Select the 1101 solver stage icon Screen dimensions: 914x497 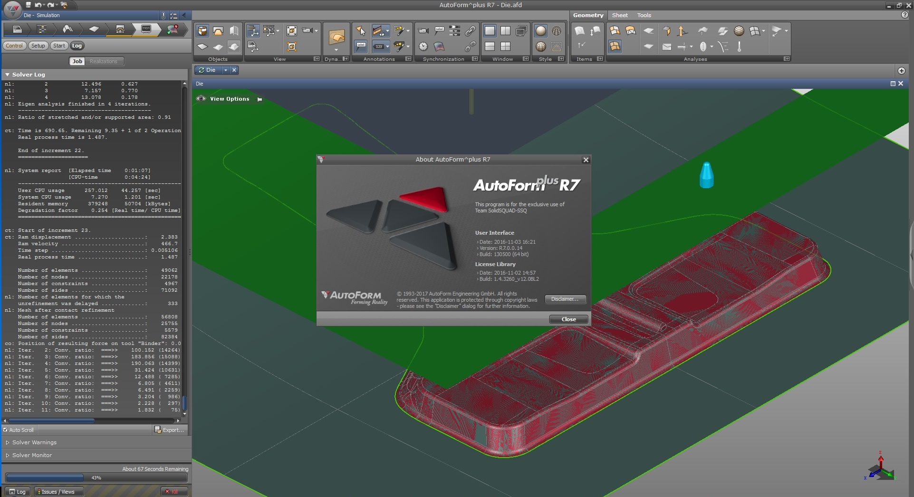[x=146, y=29]
